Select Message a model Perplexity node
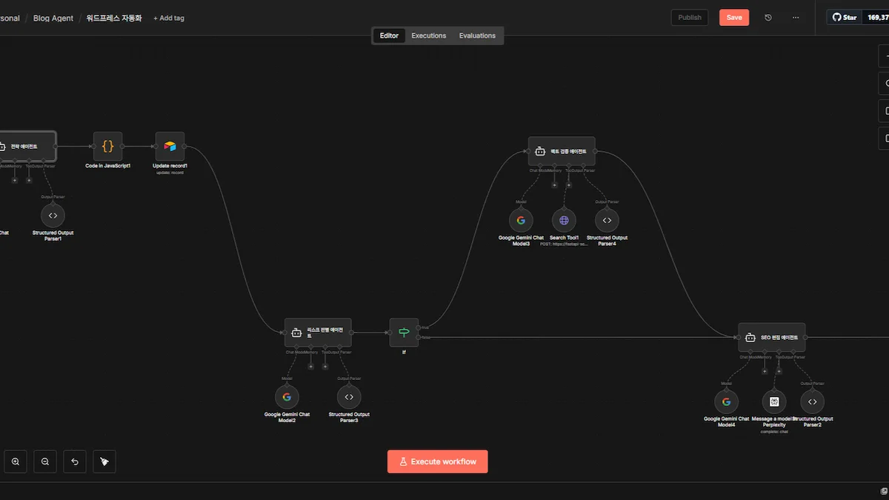This screenshot has width=889, height=500. (774, 401)
